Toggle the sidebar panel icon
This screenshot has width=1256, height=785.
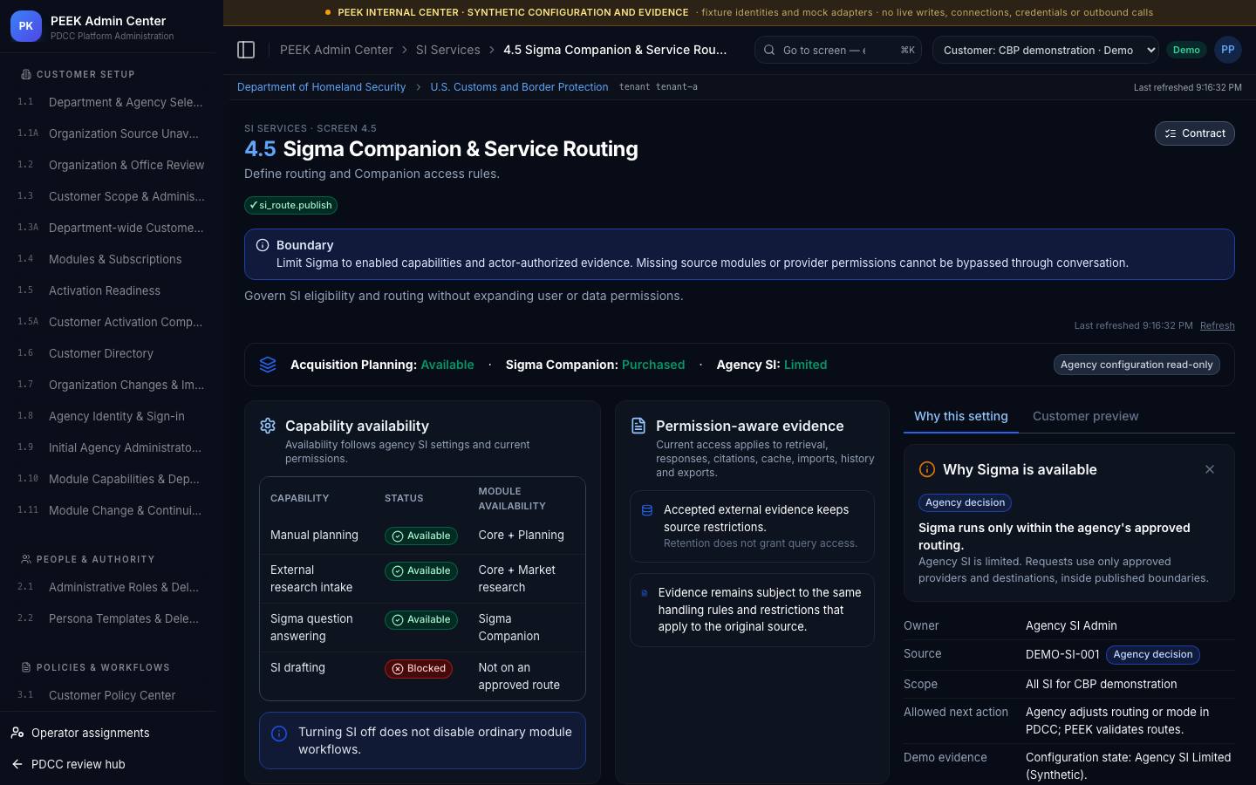(246, 50)
